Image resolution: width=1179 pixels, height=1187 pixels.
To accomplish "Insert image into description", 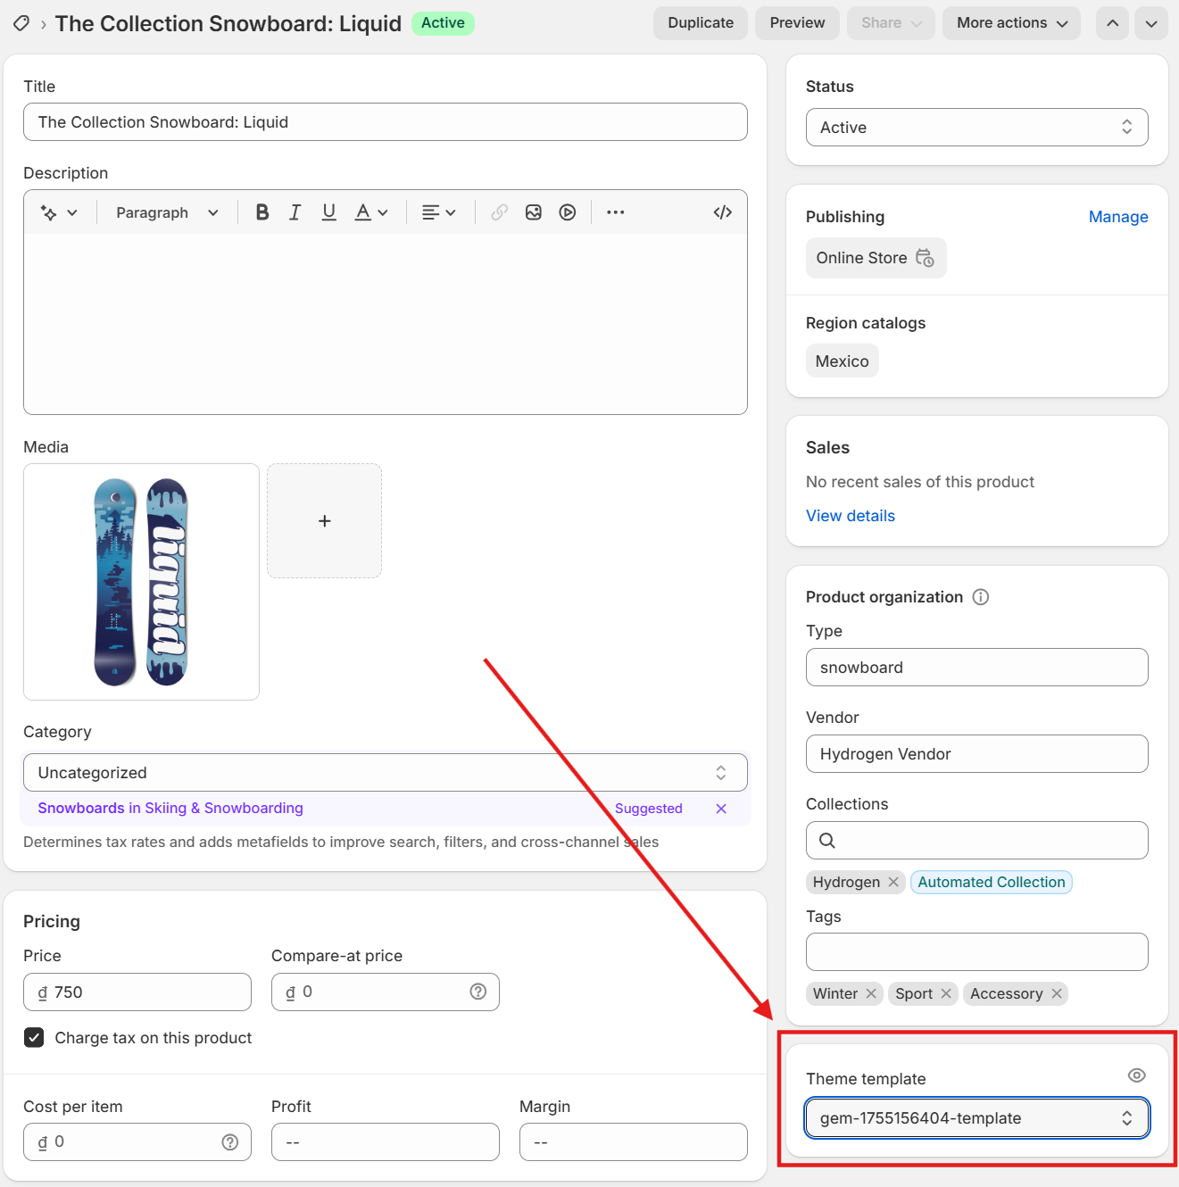I will click(534, 212).
